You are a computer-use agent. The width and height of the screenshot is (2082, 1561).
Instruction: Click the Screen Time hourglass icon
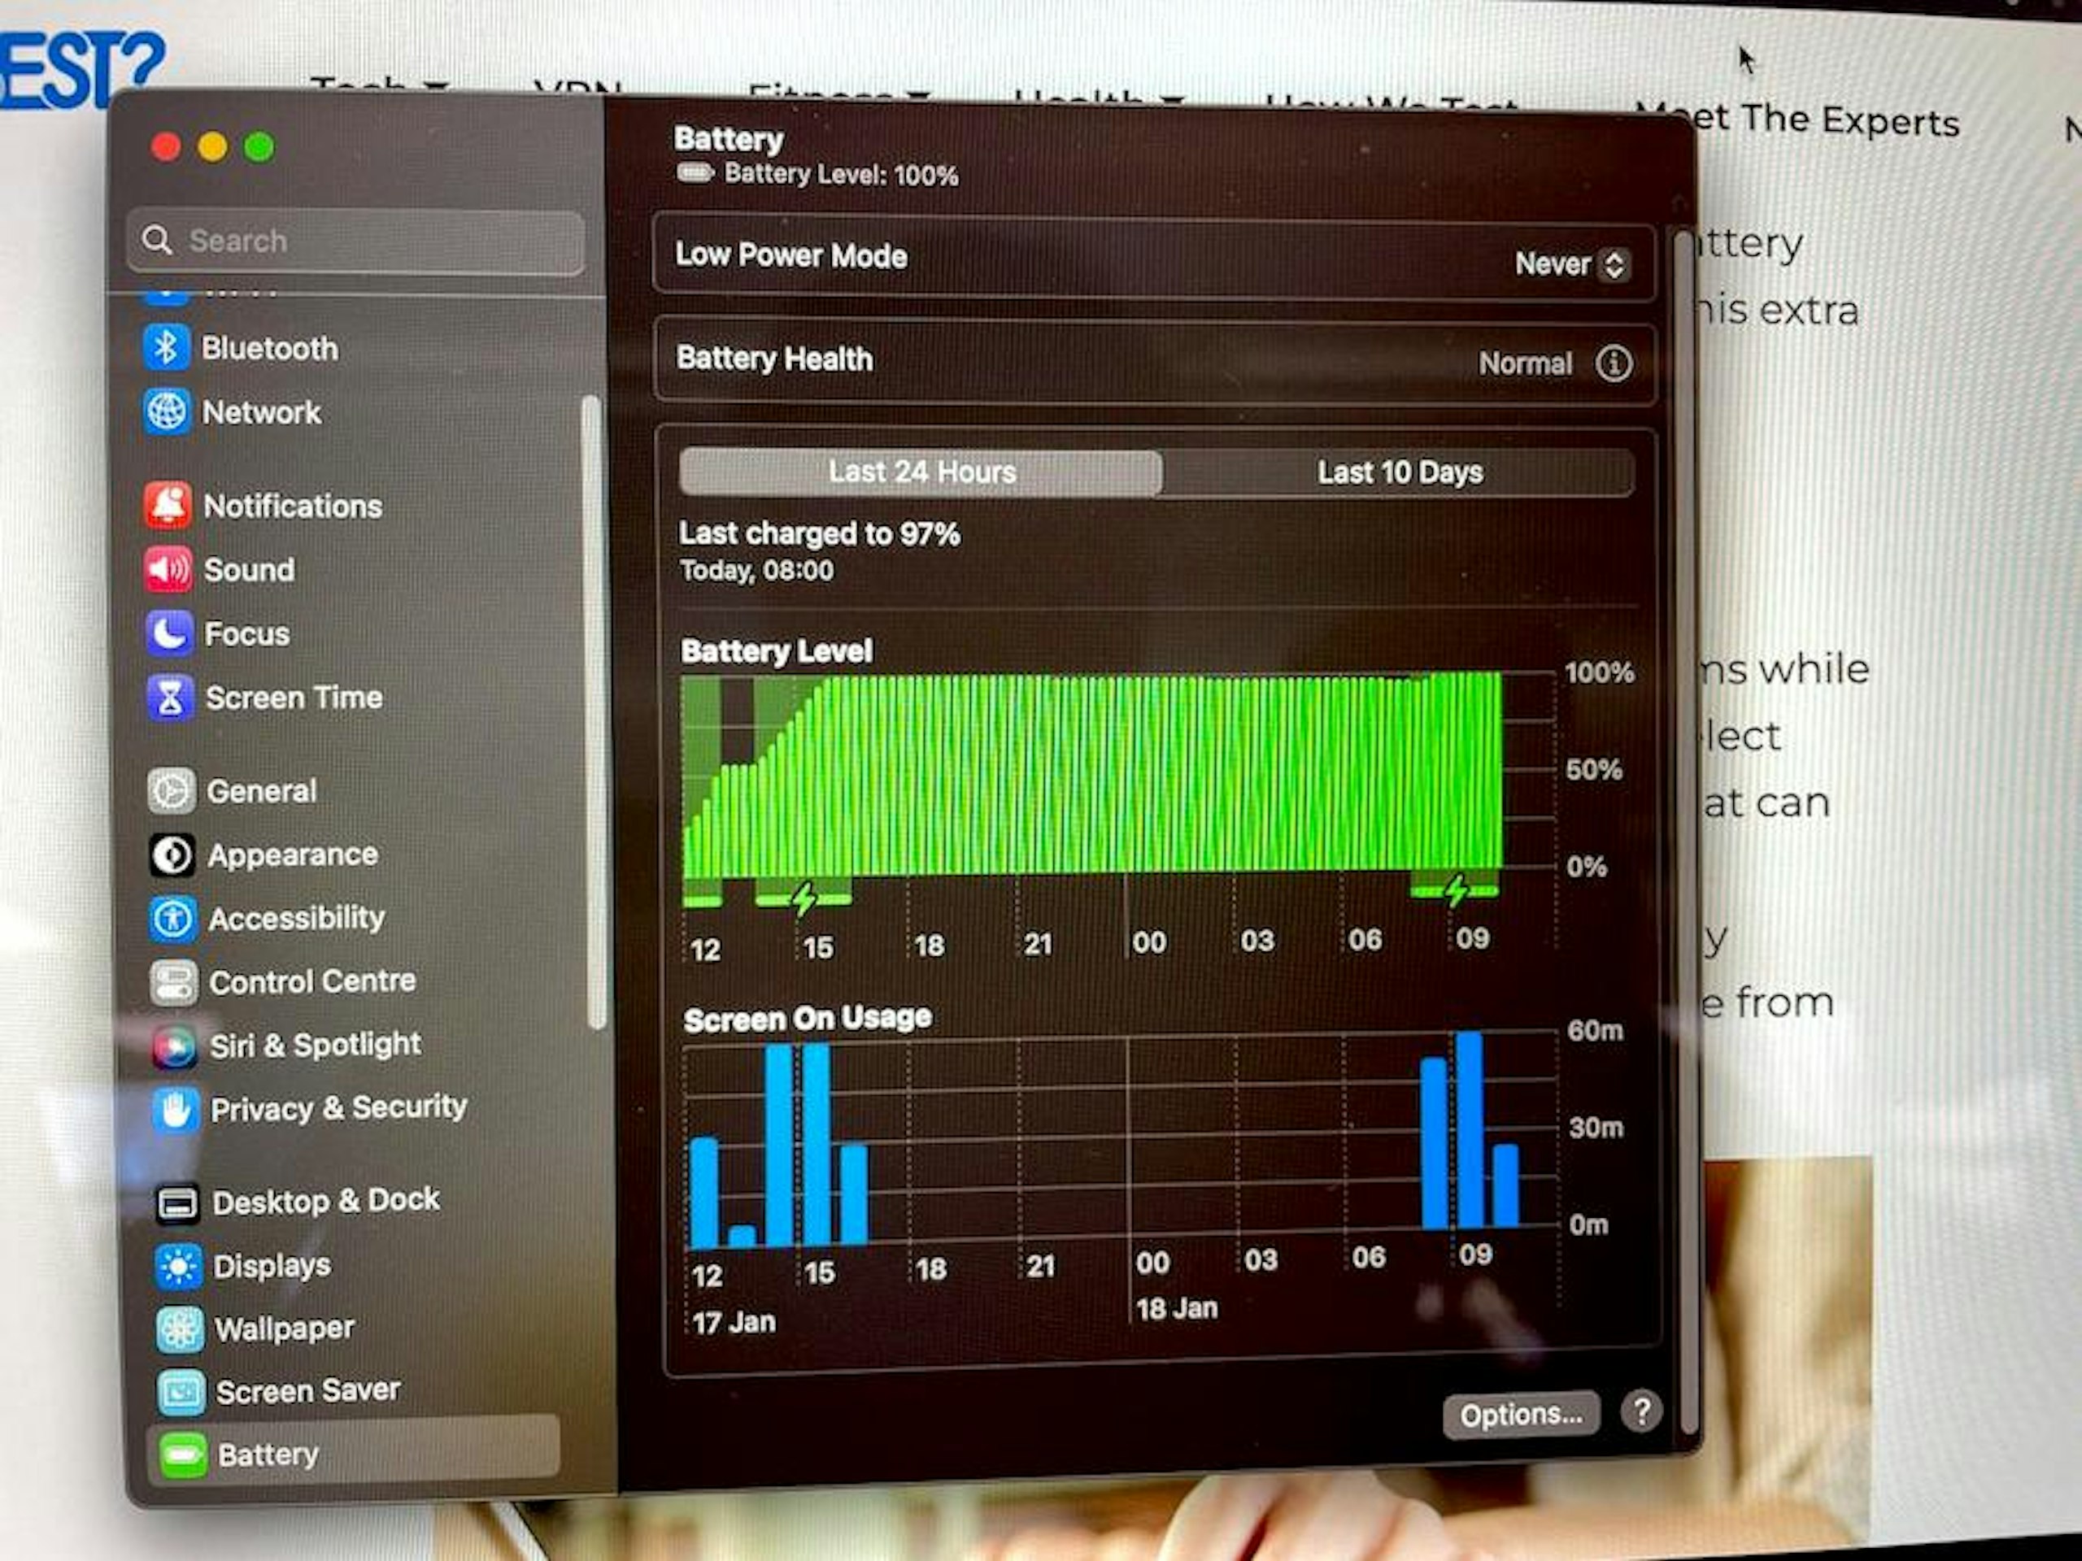point(170,696)
